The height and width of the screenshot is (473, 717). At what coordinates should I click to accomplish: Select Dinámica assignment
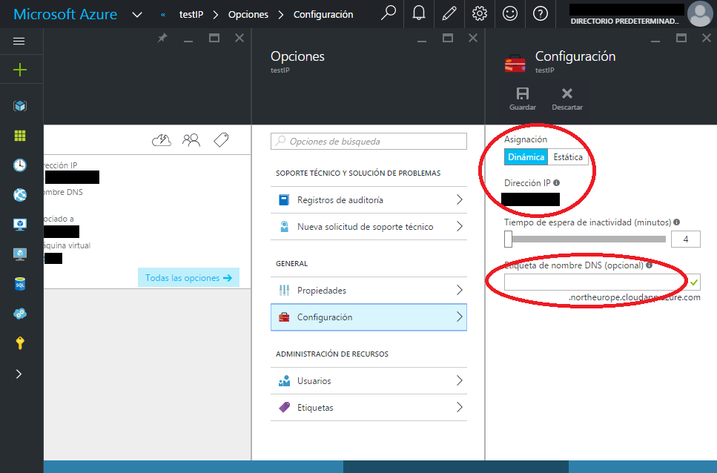526,157
